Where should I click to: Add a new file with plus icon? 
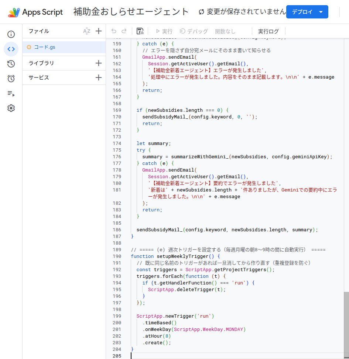(99, 31)
